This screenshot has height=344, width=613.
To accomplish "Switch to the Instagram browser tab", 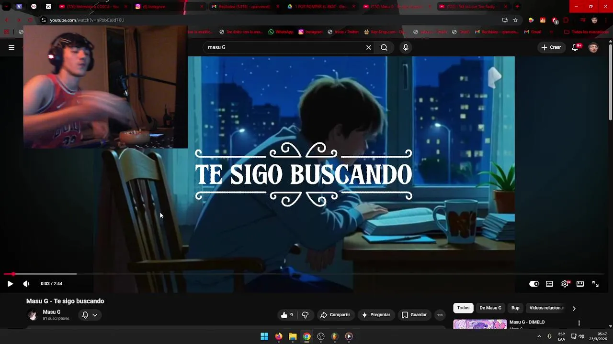I will (168, 7).
